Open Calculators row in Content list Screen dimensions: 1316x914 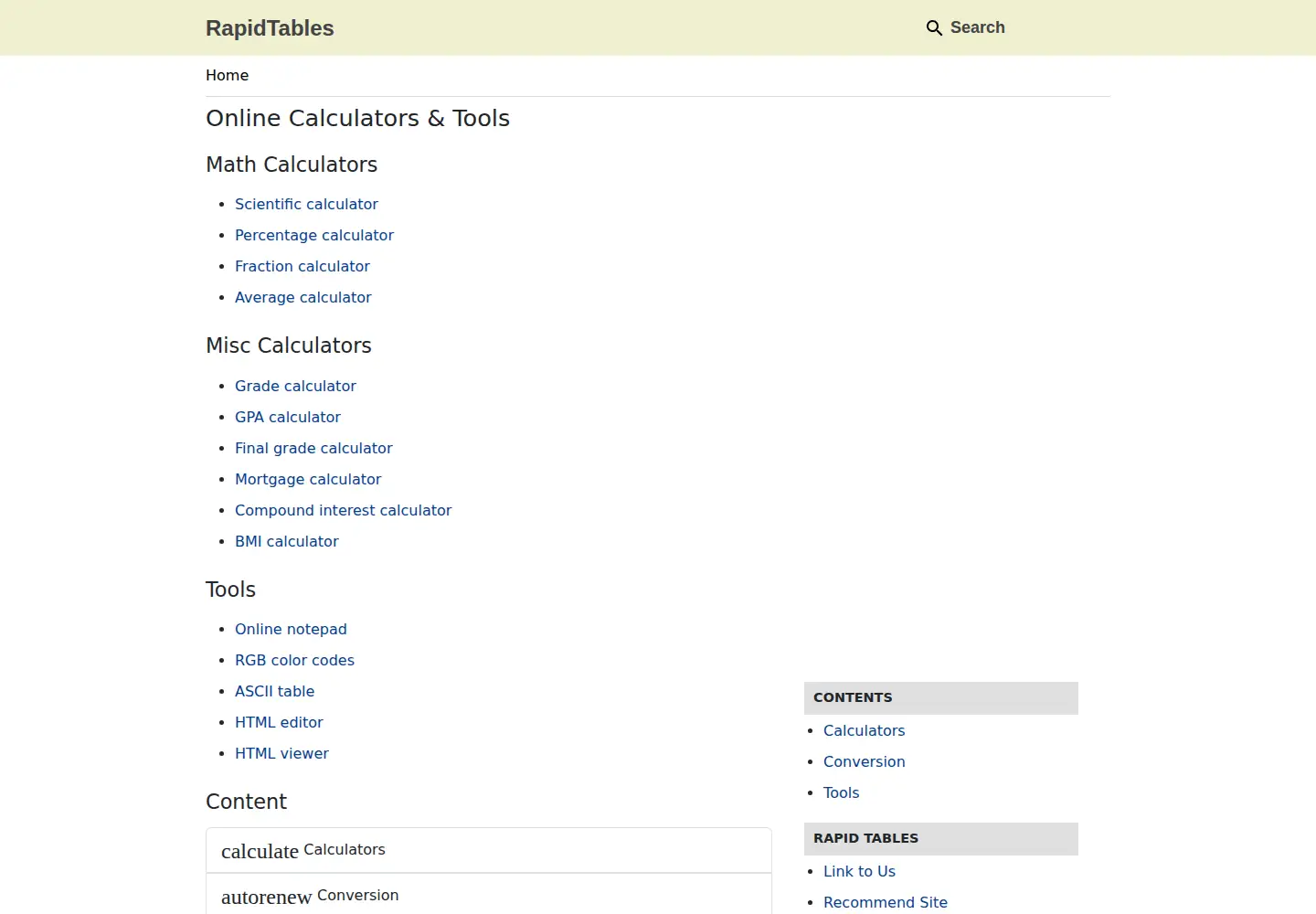489,850
